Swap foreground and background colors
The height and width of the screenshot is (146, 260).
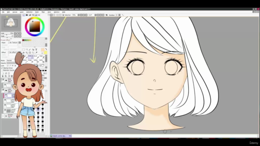click(46, 49)
